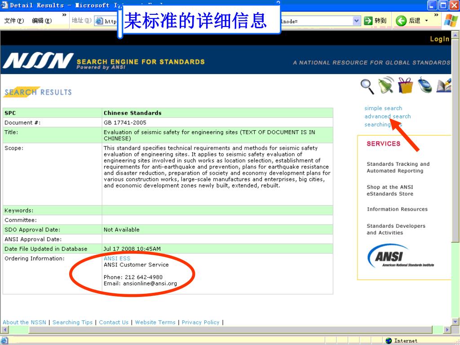The height and width of the screenshot is (345, 460).
Task: Click the vertical scrollbar down arrow
Action: tap(456, 322)
